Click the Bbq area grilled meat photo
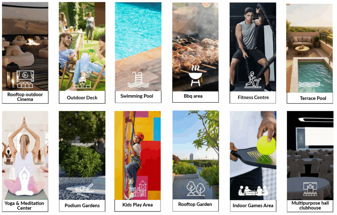Viewport: 337px width, 215px height. (x=195, y=47)
